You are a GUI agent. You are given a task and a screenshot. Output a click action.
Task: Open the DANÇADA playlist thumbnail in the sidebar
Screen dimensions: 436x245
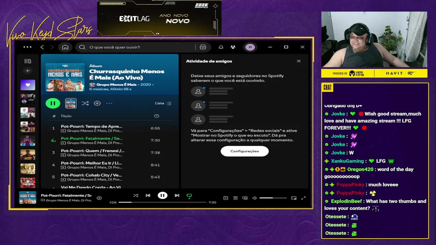tap(28, 183)
